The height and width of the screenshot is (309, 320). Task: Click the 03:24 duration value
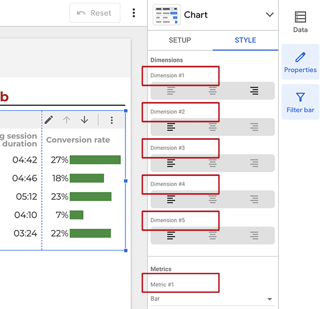tap(25, 233)
